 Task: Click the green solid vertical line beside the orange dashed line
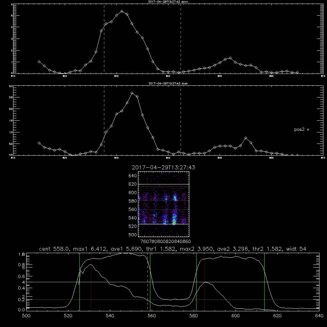coord(150,282)
